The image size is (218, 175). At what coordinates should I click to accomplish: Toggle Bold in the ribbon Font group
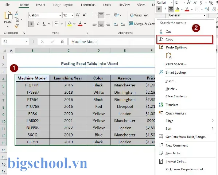tap(31, 24)
